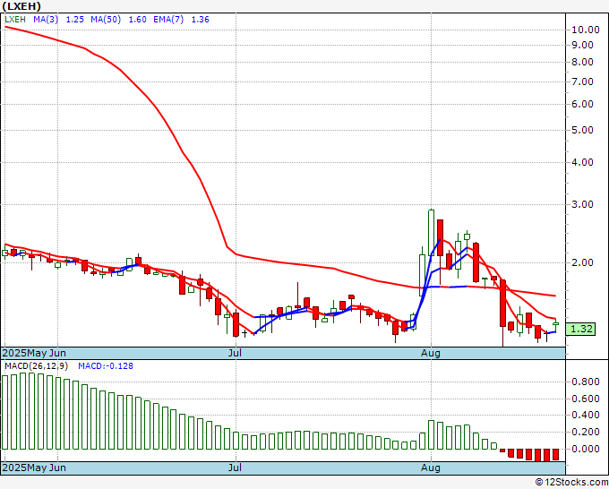Click 2025May Jun on MACD panel axis

pyautogui.click(x=34, y=468)
